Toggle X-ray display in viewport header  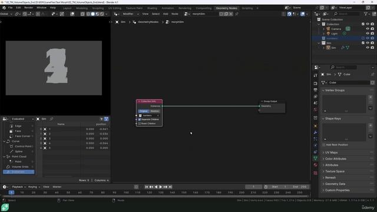[82, 14]
